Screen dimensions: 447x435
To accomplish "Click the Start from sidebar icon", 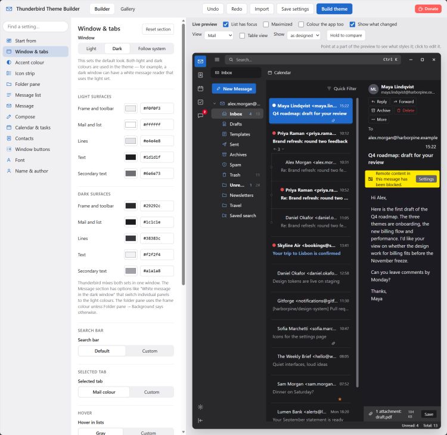I will (9, 41).
